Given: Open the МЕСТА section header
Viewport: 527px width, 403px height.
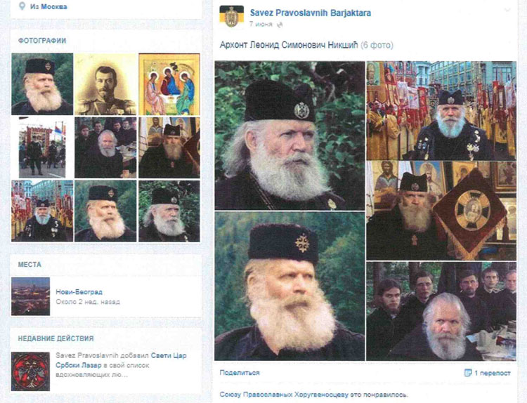Looking at the screenshot, I should click(30, 265).
